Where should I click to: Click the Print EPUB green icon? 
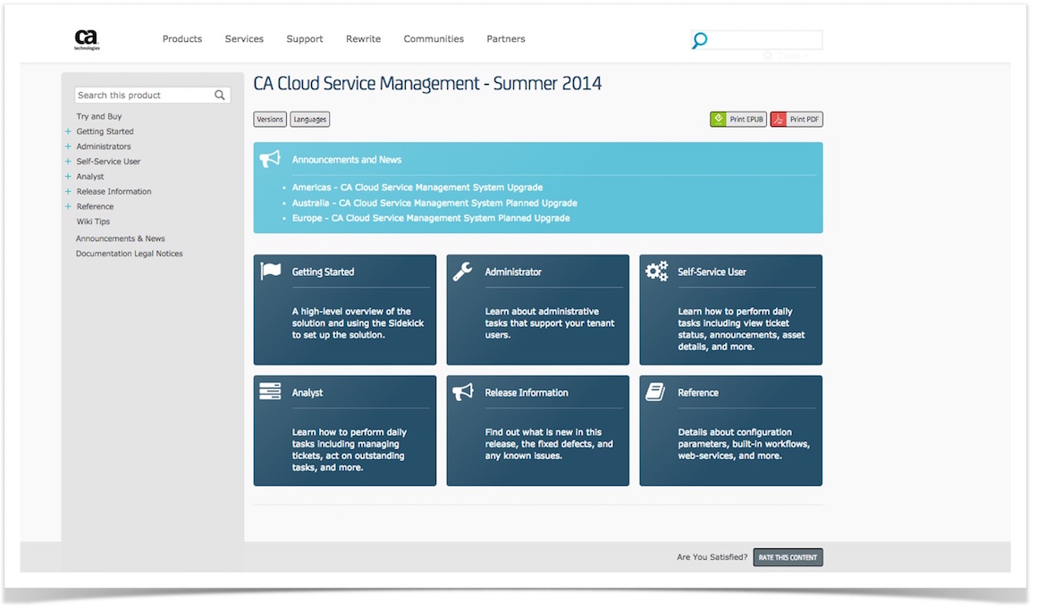[x=718, y=119]
